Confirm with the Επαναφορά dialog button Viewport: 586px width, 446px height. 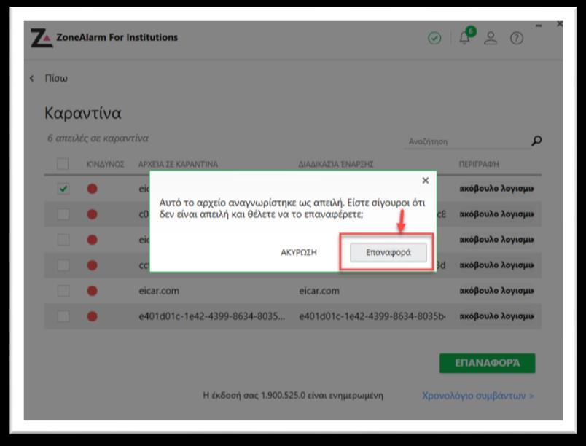point(388,252)
